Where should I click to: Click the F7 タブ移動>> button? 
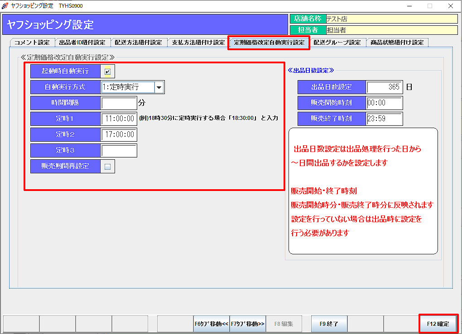pos(247,324)
